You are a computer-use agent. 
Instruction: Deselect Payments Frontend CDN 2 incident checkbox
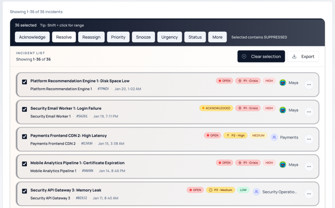(x=25, y=136)
